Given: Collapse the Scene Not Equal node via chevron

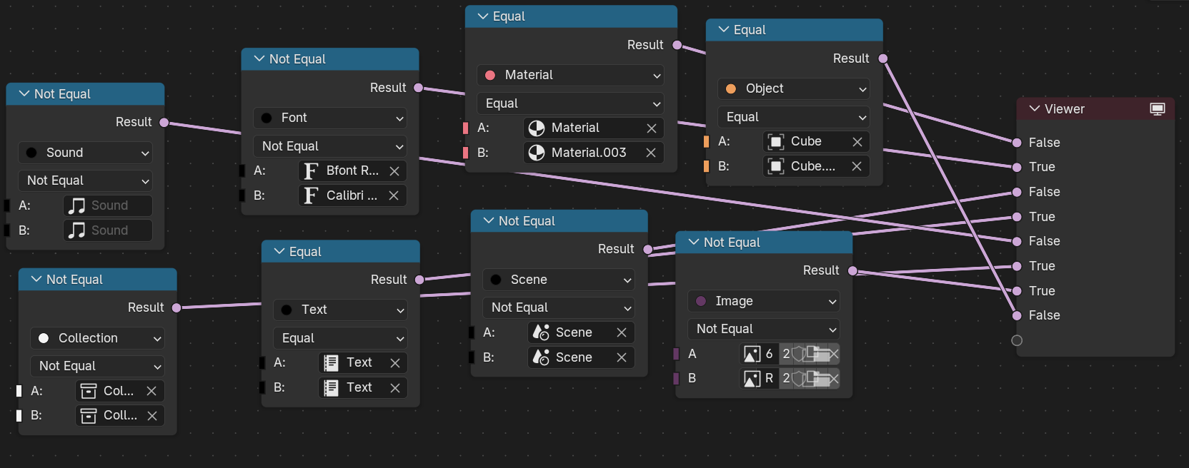Looking at the screenshot, I should tap(489, 220).
